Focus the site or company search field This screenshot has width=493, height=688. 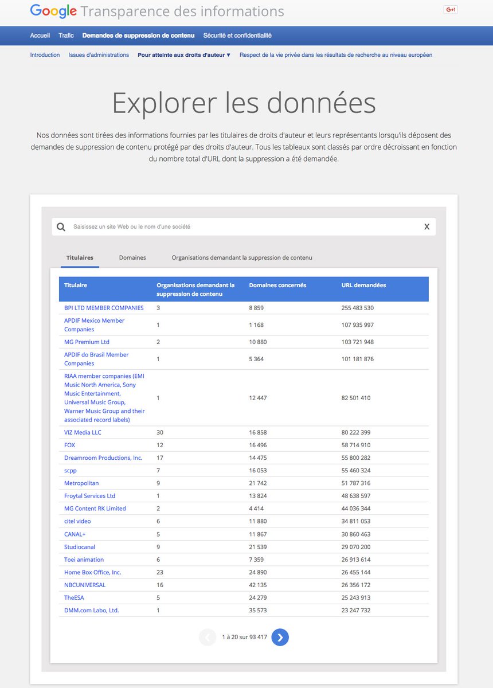[x=244, y=226]
